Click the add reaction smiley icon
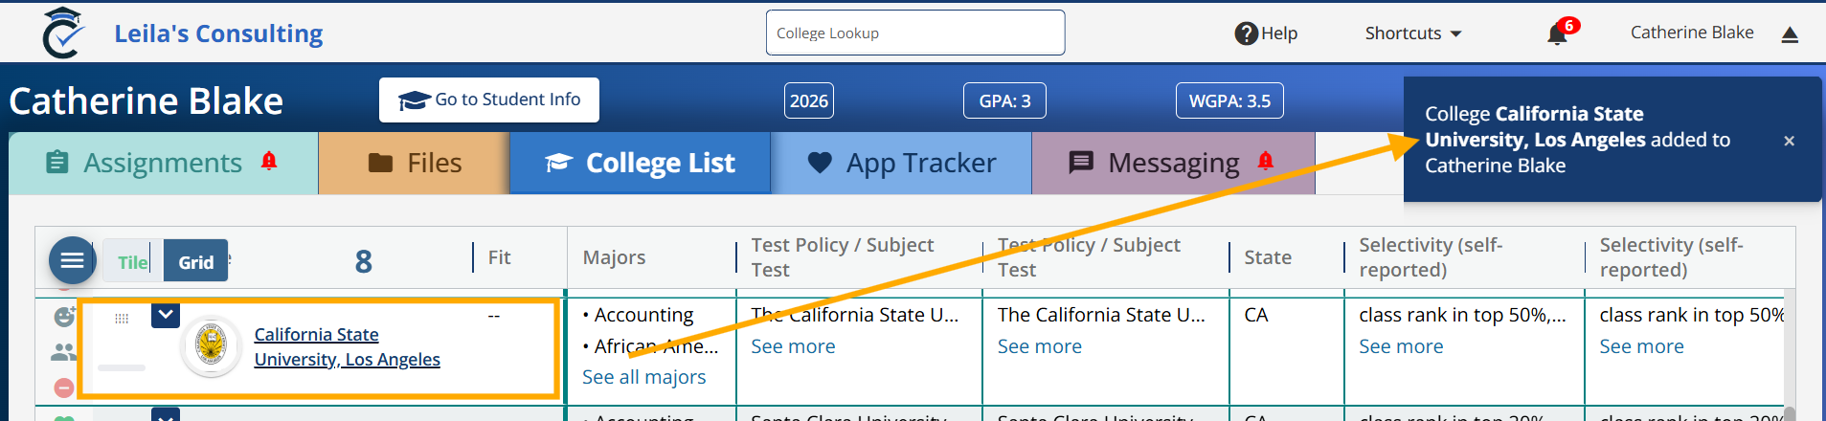The image size is (1826, 421). pos(64,317)
